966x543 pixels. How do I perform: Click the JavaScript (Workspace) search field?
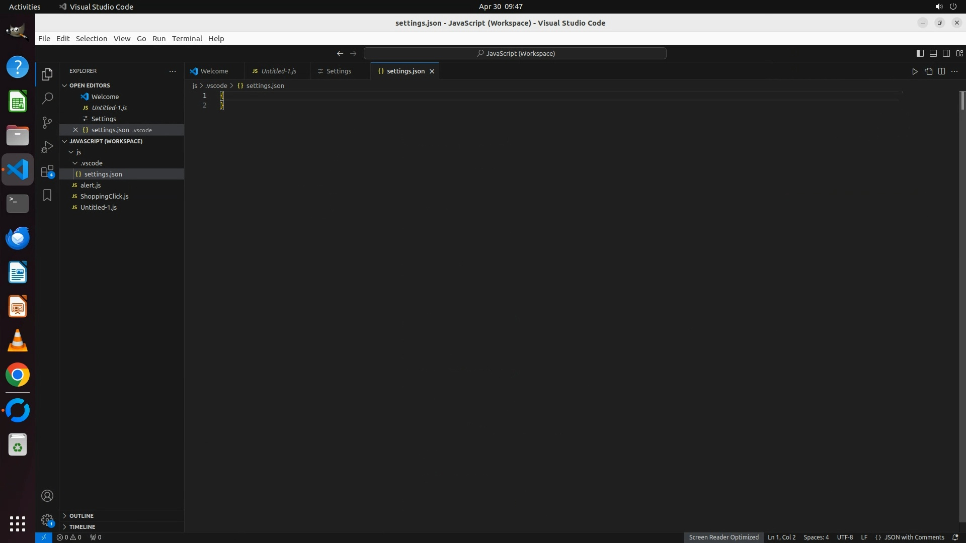tap(515, 53)
